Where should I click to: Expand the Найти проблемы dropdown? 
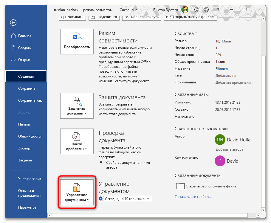(x=77, y=141)
